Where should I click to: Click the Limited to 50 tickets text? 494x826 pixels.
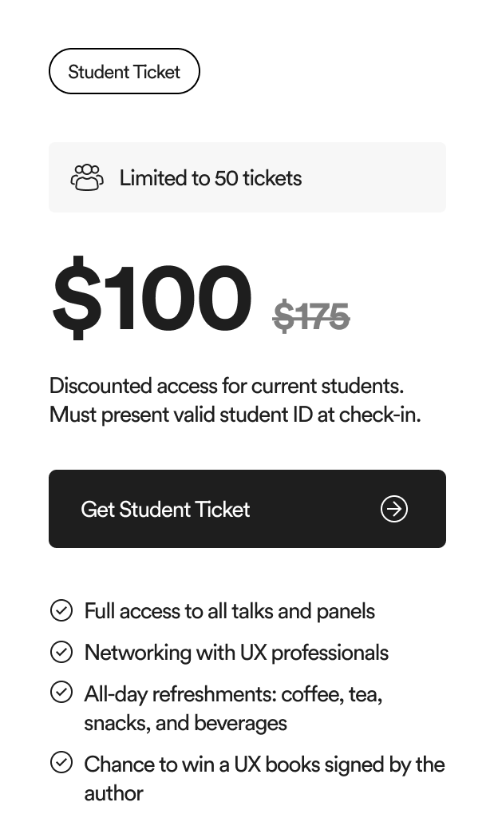click(x=211, y=178)
